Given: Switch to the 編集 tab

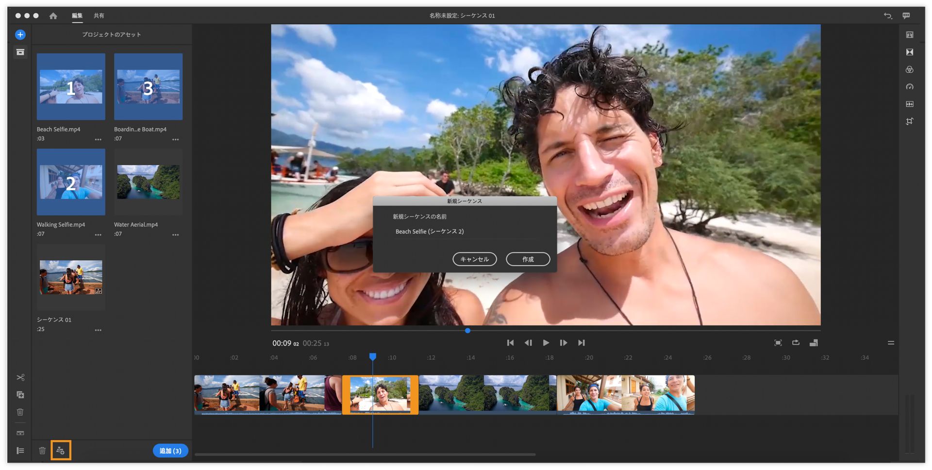Looking at the screenshot, I should point(77,16).
